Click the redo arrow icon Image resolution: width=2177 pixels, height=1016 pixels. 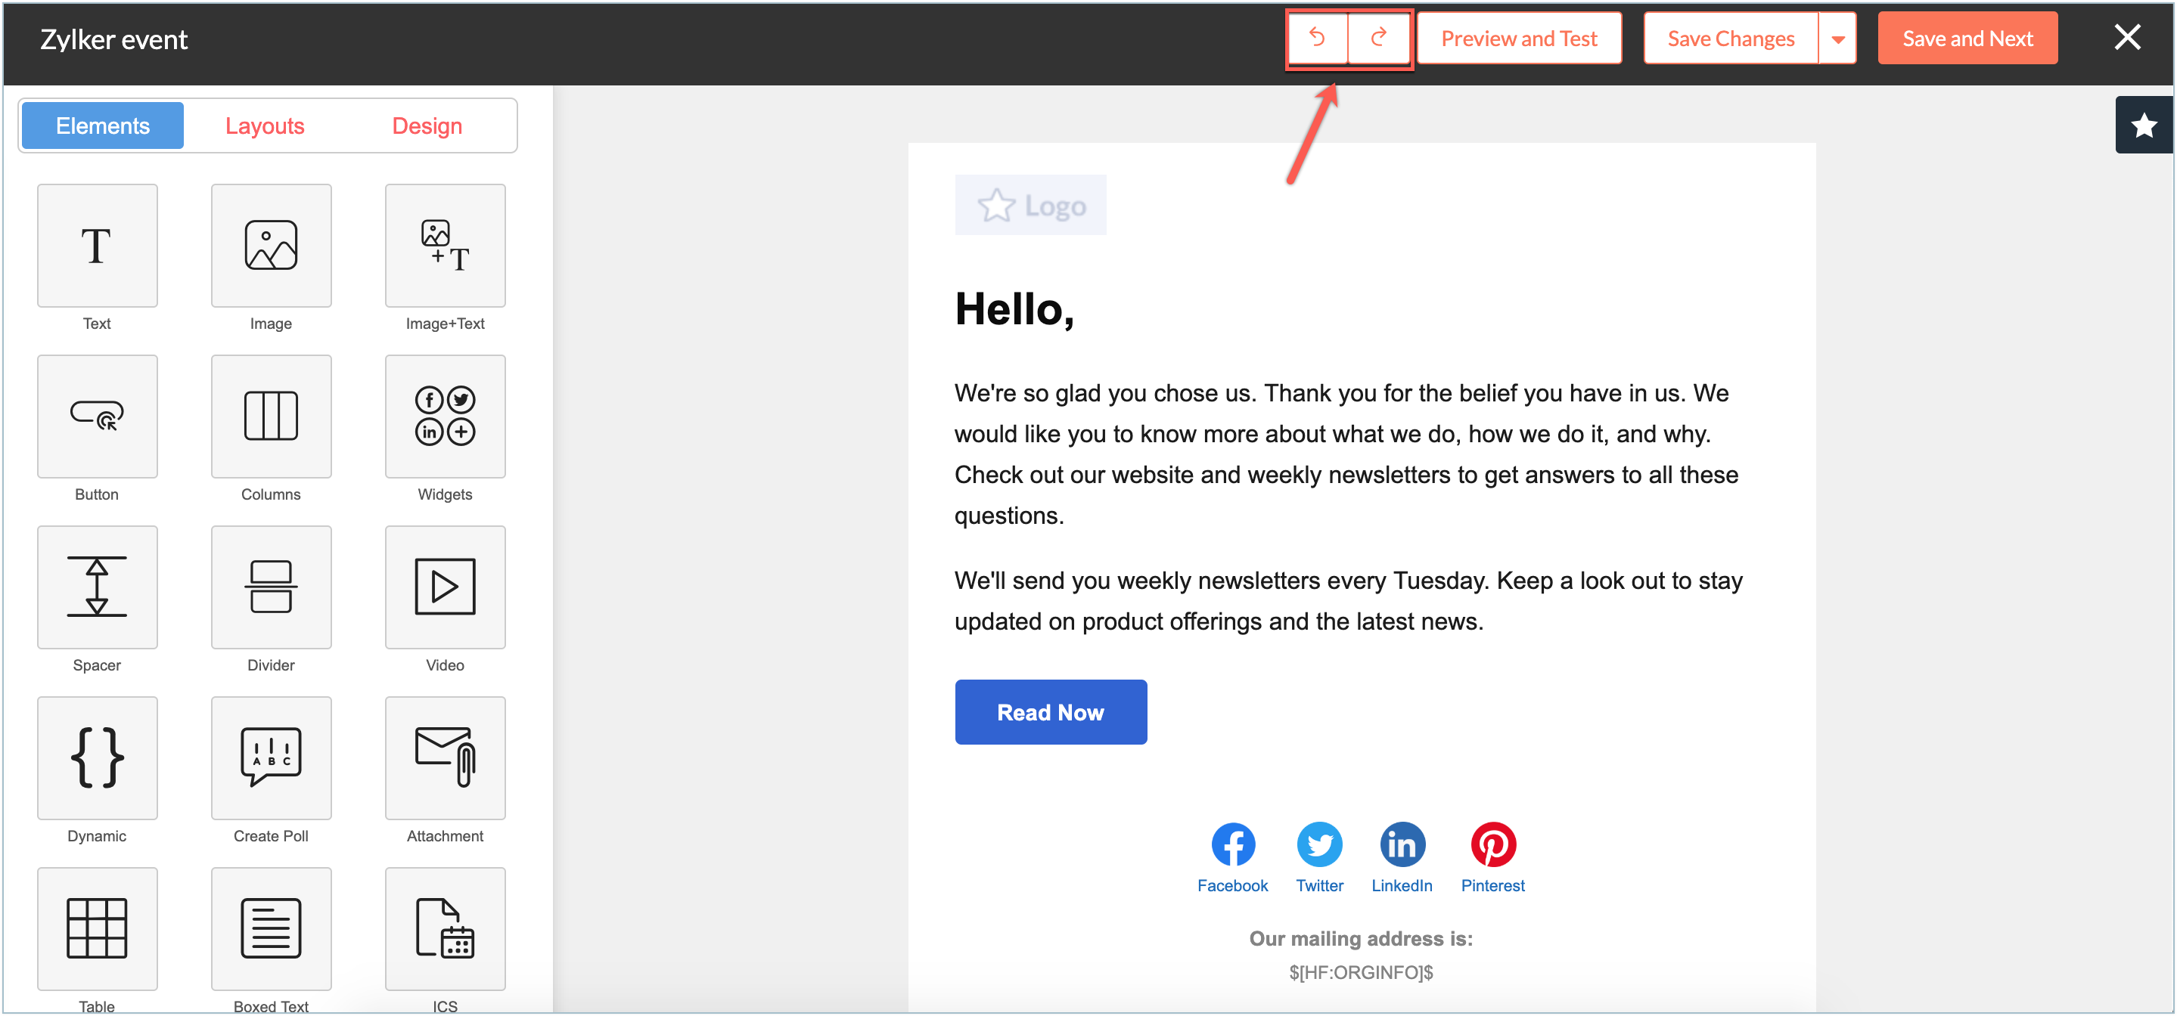1378,38
